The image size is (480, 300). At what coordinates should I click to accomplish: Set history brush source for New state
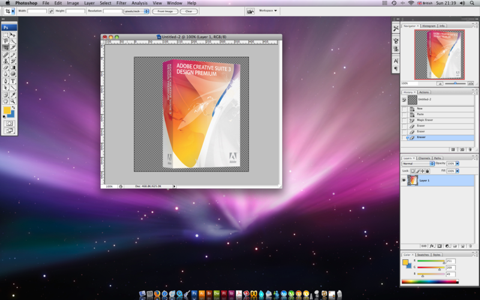click(x=404, y=109)
